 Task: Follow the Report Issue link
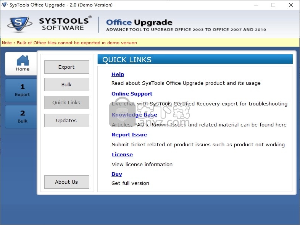point(129,134)
